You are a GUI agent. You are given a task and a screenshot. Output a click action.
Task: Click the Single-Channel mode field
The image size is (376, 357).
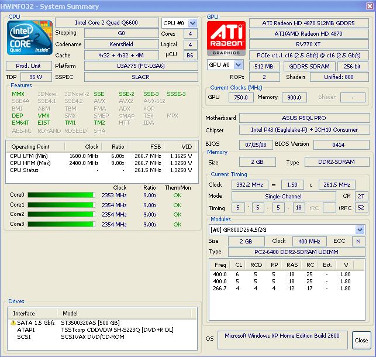(x=284, y=197)
